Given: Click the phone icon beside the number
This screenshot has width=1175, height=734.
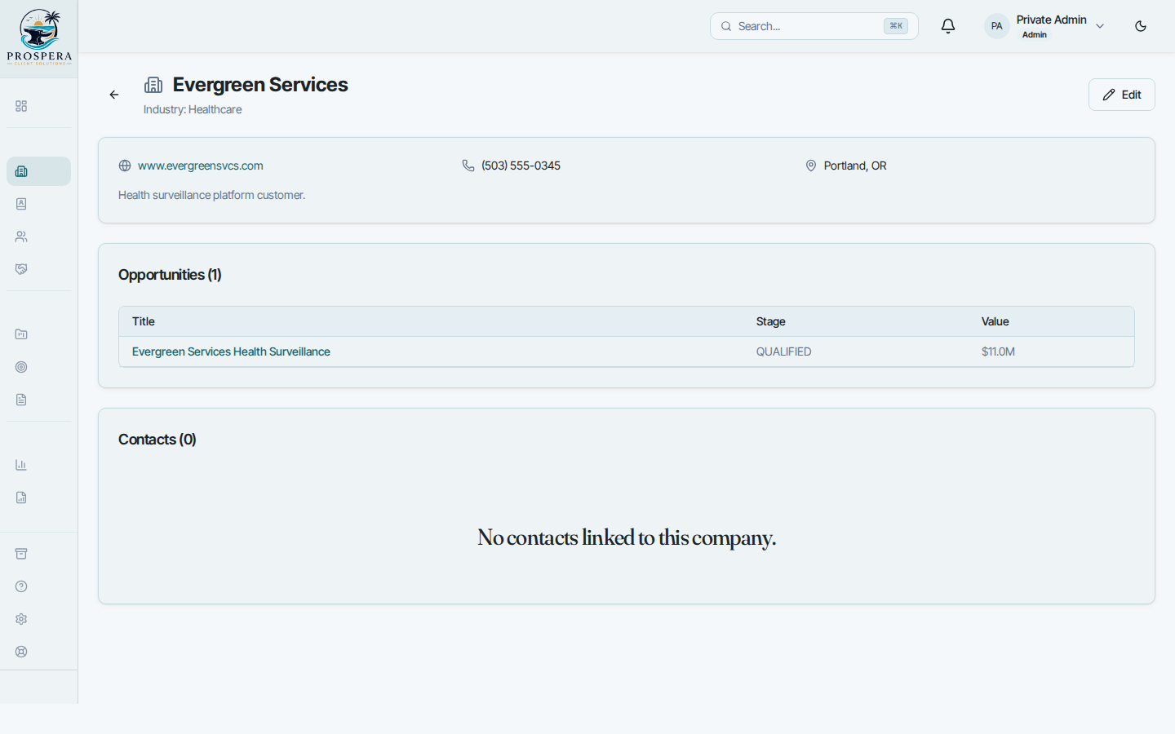Looking at the screenshot, I should point(468,166).
